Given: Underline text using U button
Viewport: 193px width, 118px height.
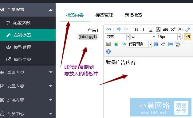Looking at the screenshot, I should (x=151, y=29).
